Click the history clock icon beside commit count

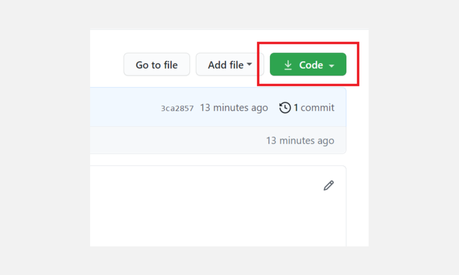(x=285, y=107)
